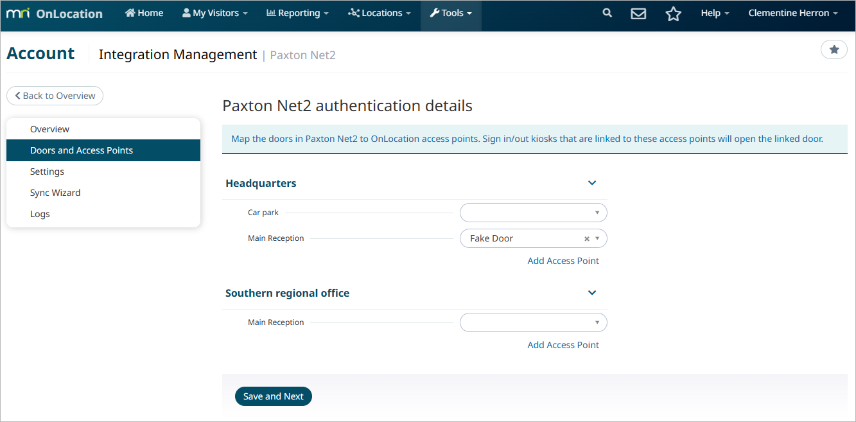This screenshot has height=422, width=856.
Task: Select Doors and Access Points item
Action: point(103,150)
